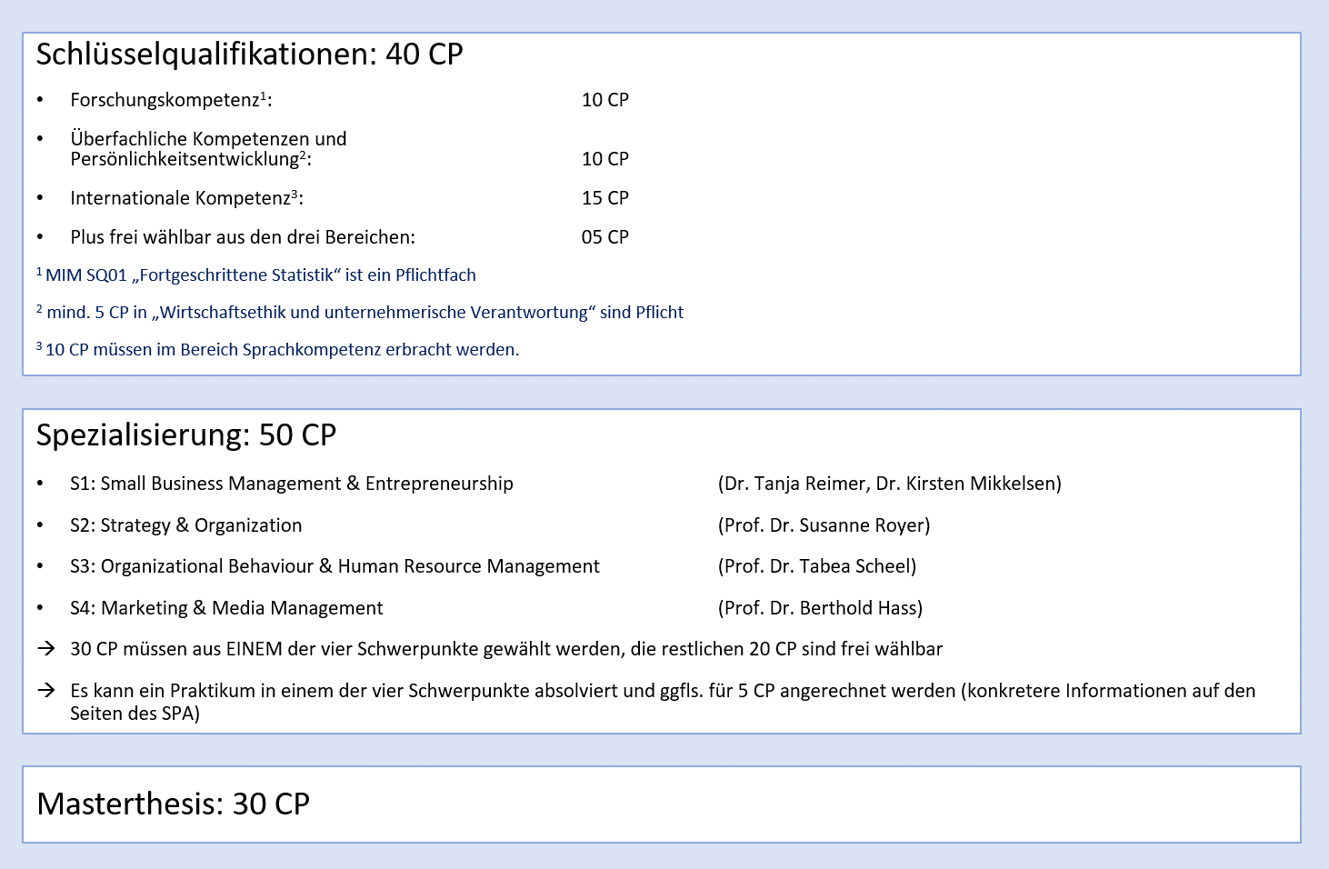Viewport: 1329px width, 869px height.
Task: Click the arrow before the Praktikum note
Action: [x=46, y=691]
